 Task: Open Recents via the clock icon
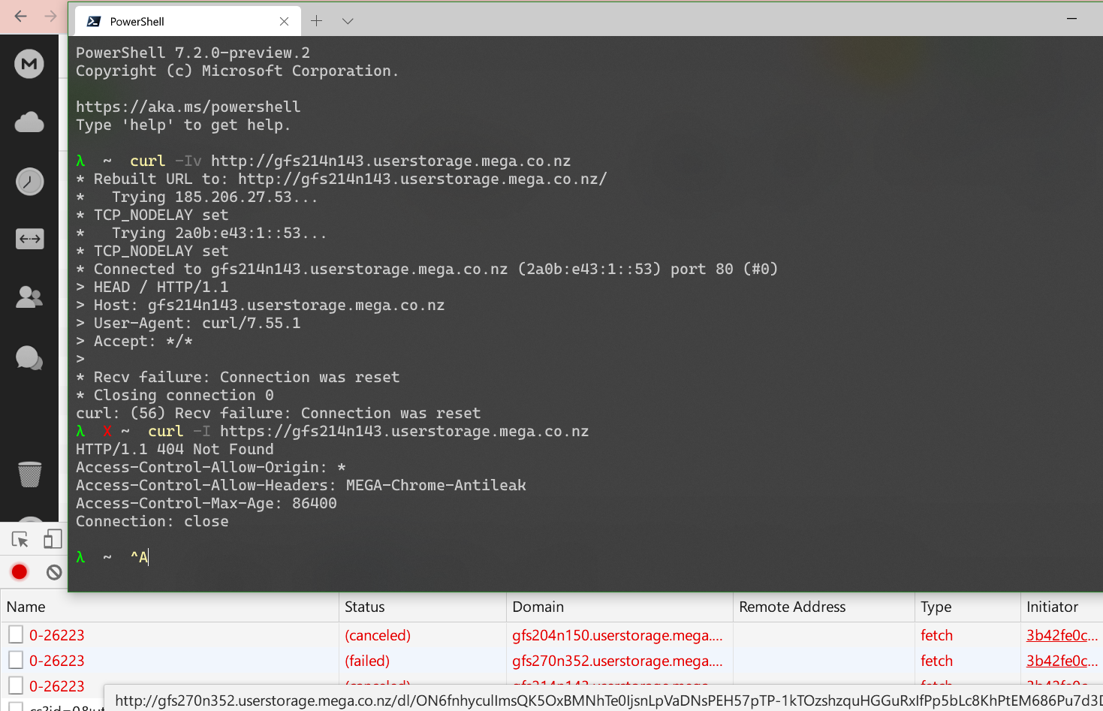pyautogui.click(x=29, y=181)
